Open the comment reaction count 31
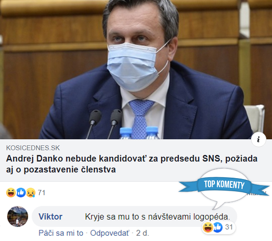The image size is (272, 241). [x=229, y=227]
